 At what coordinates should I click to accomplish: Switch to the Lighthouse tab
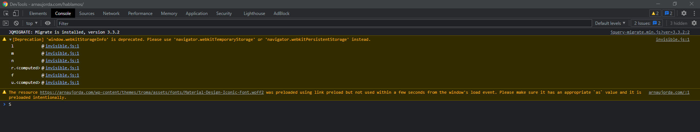254,13
